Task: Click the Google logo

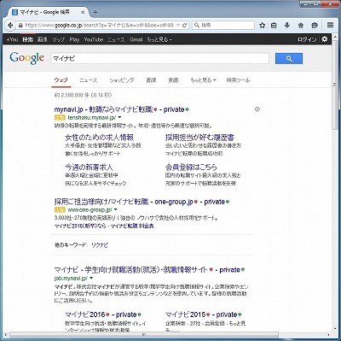Action: pyautogui.click(x=27, y=58)
